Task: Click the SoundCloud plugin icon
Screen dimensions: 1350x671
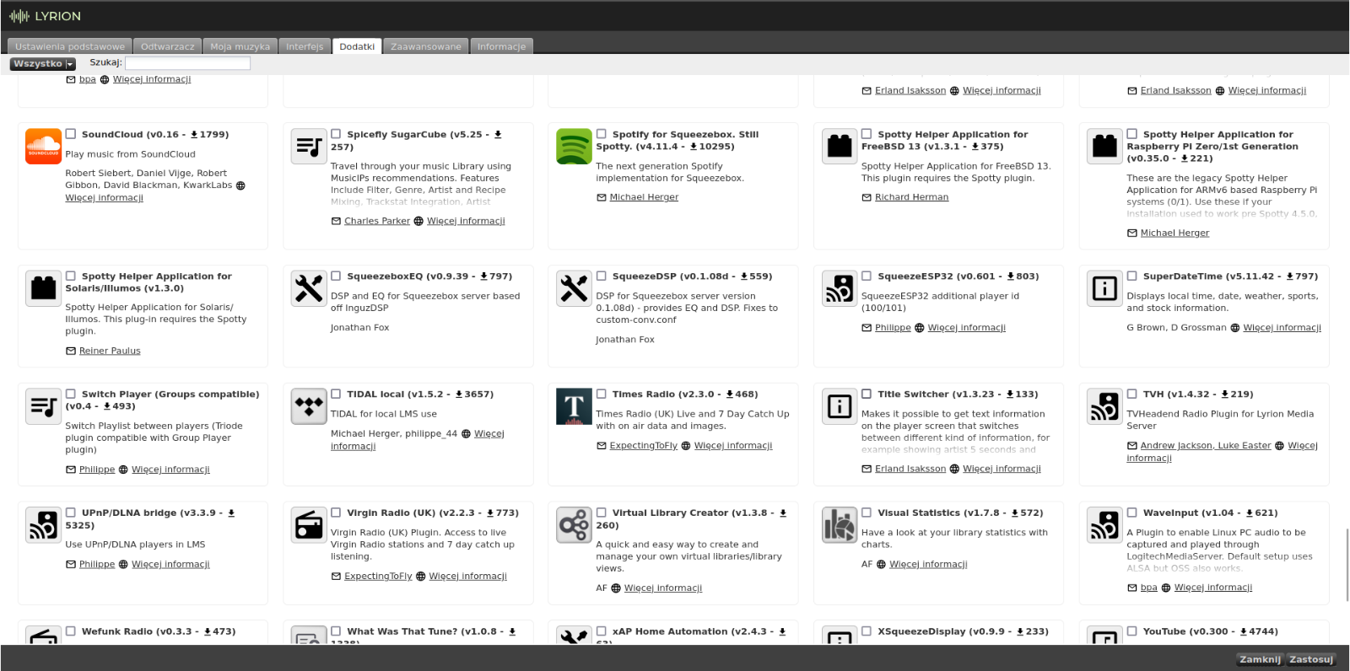Action: (x=43, y=147)
